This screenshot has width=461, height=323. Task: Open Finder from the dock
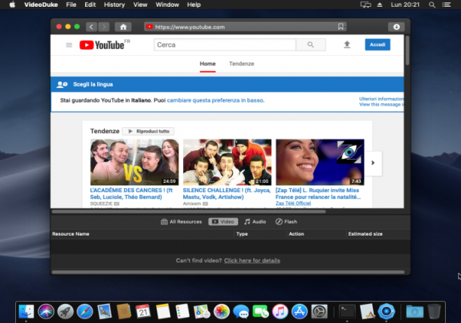(26, 311)
